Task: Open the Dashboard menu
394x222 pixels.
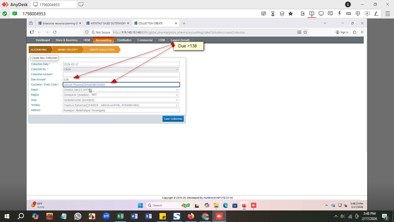Action: click(43, 40)
